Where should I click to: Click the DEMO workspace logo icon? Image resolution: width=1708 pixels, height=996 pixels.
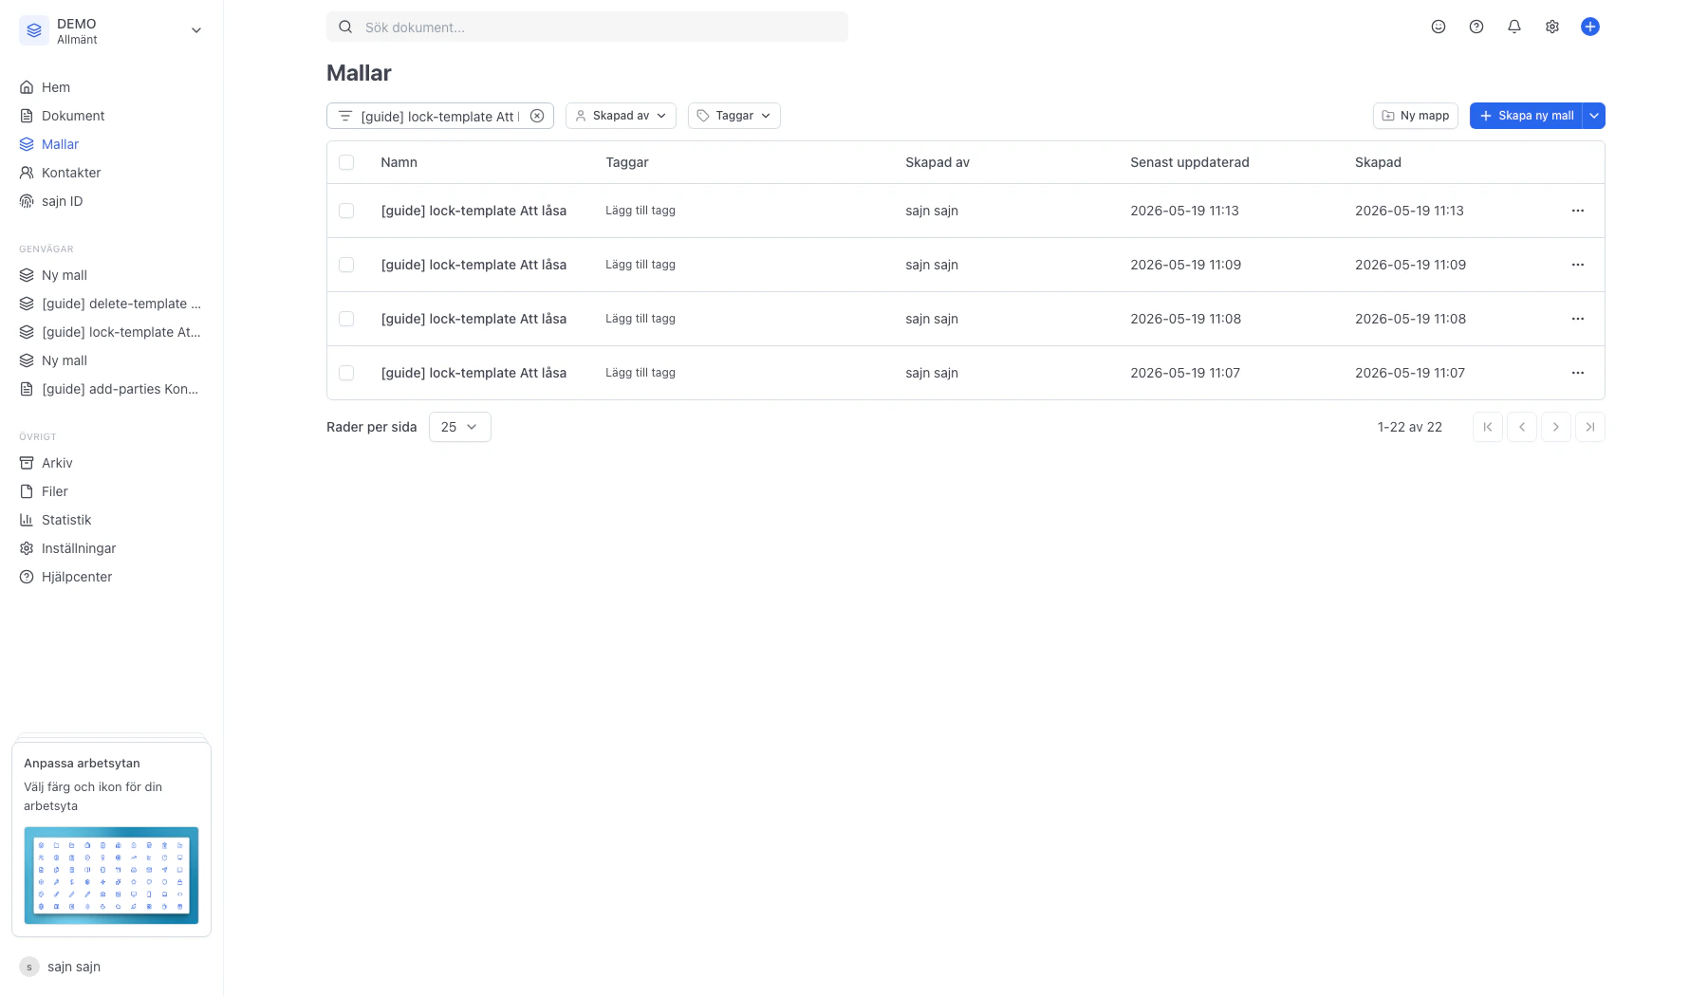point(34,30)
